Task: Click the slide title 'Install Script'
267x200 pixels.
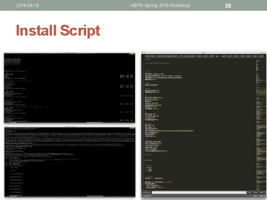Action: [x=58, y=31]
